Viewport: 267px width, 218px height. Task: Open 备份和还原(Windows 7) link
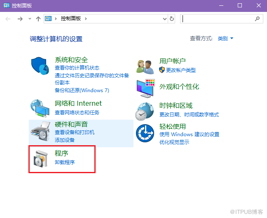82,90
